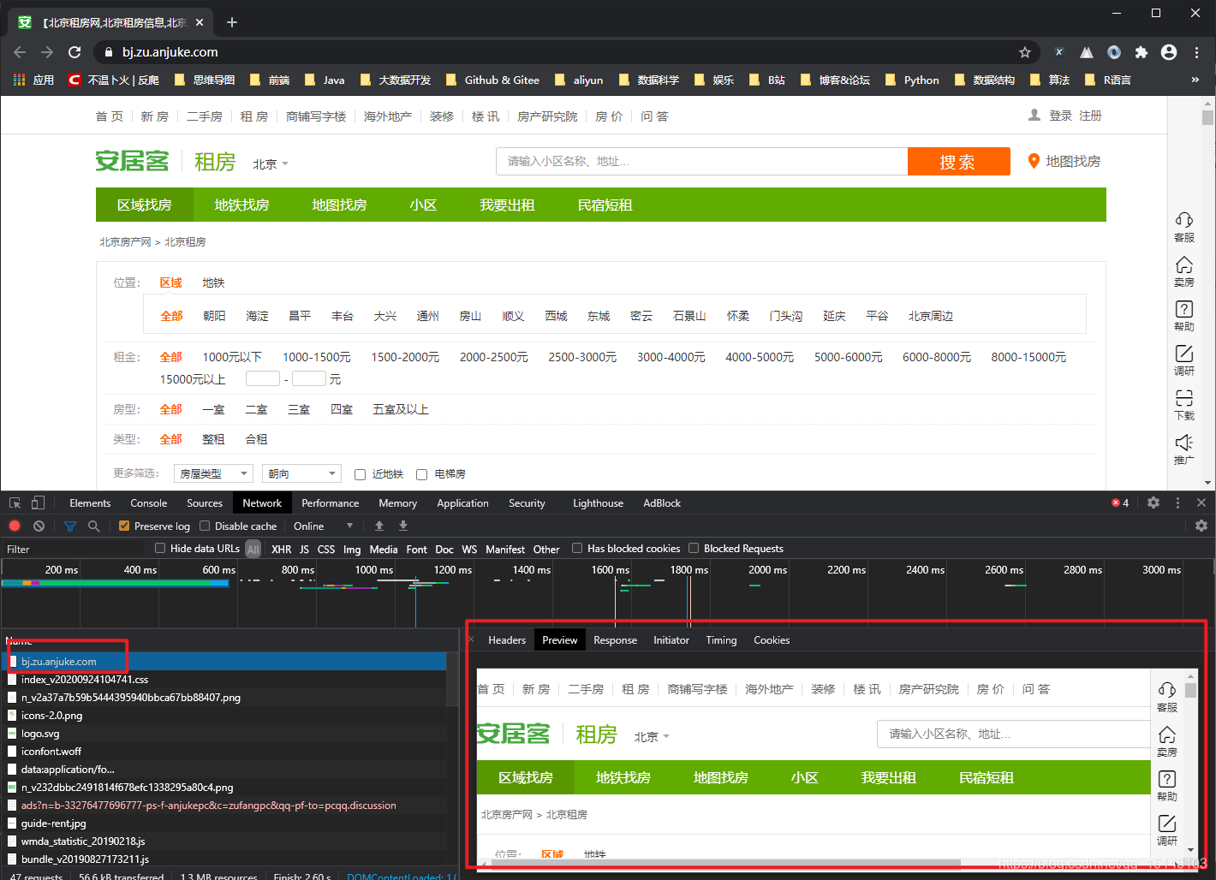
Task: Import a HAR file with the upload arrow
Action: coord(379,526)
